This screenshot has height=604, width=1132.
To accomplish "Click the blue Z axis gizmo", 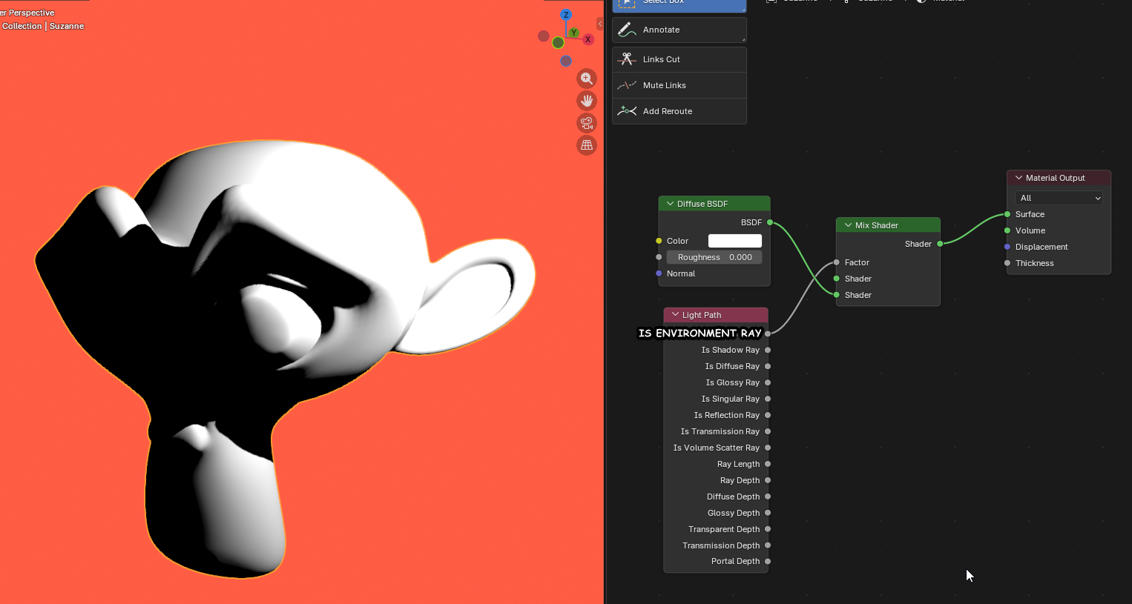I will (566, 15).
